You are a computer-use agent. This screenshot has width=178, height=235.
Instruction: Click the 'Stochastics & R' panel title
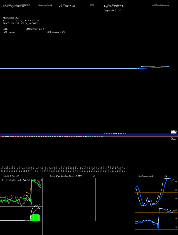[x=145, y=176]
